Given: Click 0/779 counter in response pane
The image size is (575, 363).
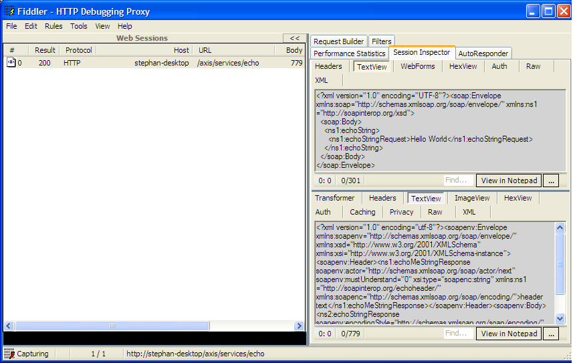Looking at the screenshot, I should point(350,334).
